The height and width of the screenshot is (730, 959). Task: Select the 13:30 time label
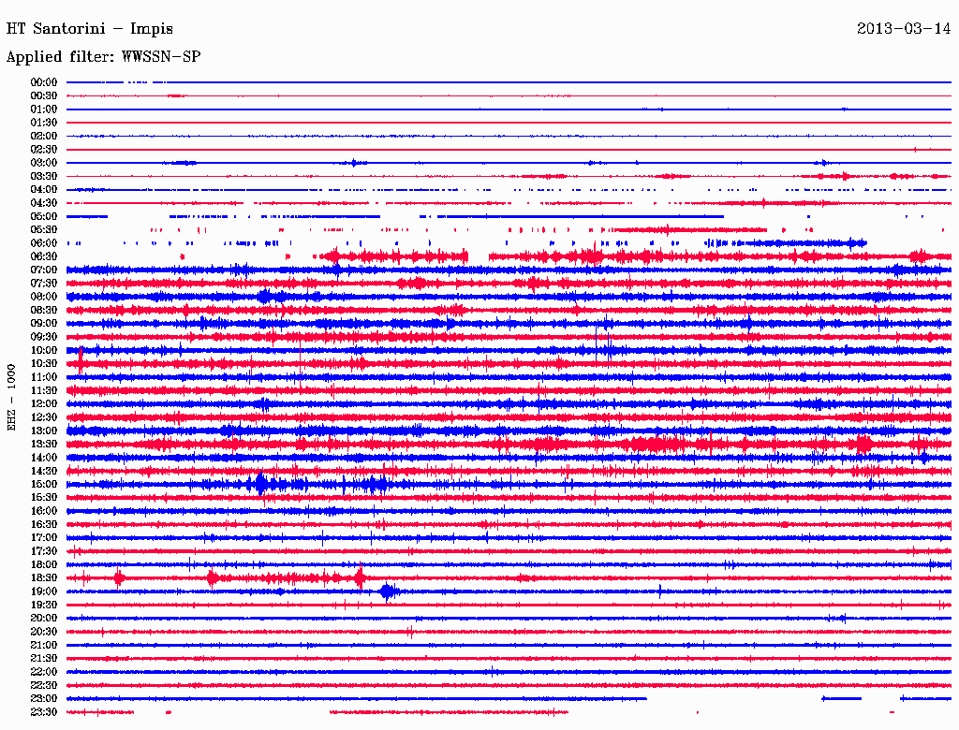point(44,445)
